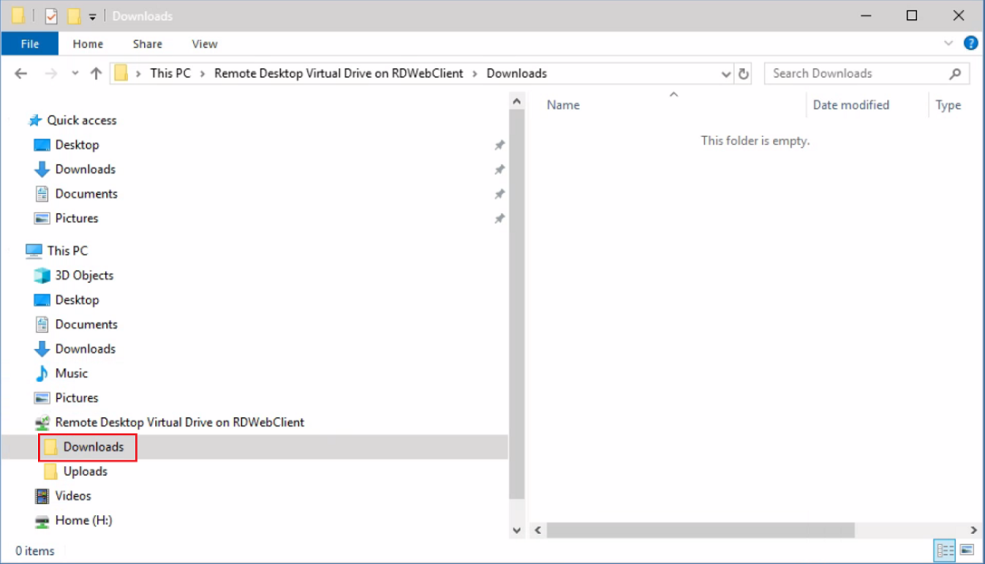The width and height of the screenshot is (985, 564).
Task: Refresh the Downloads folder view
Action: click(x=744, y=73)
